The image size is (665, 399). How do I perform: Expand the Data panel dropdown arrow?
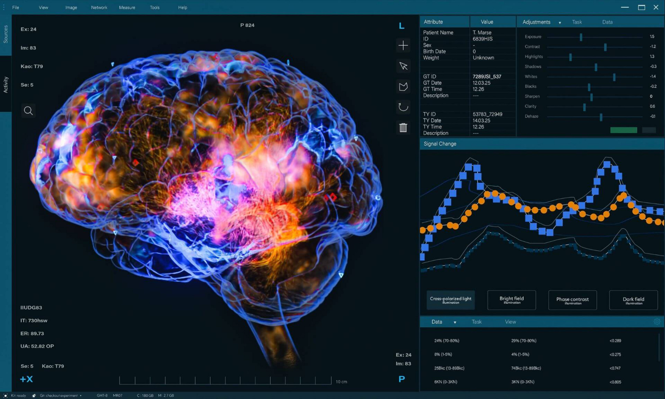pyautogui.click(x=455, y=322)
